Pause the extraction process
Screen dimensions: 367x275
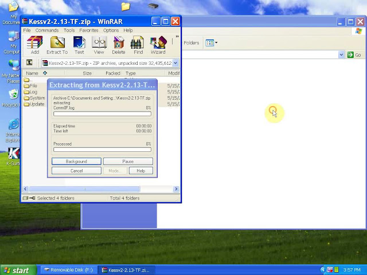128,162
